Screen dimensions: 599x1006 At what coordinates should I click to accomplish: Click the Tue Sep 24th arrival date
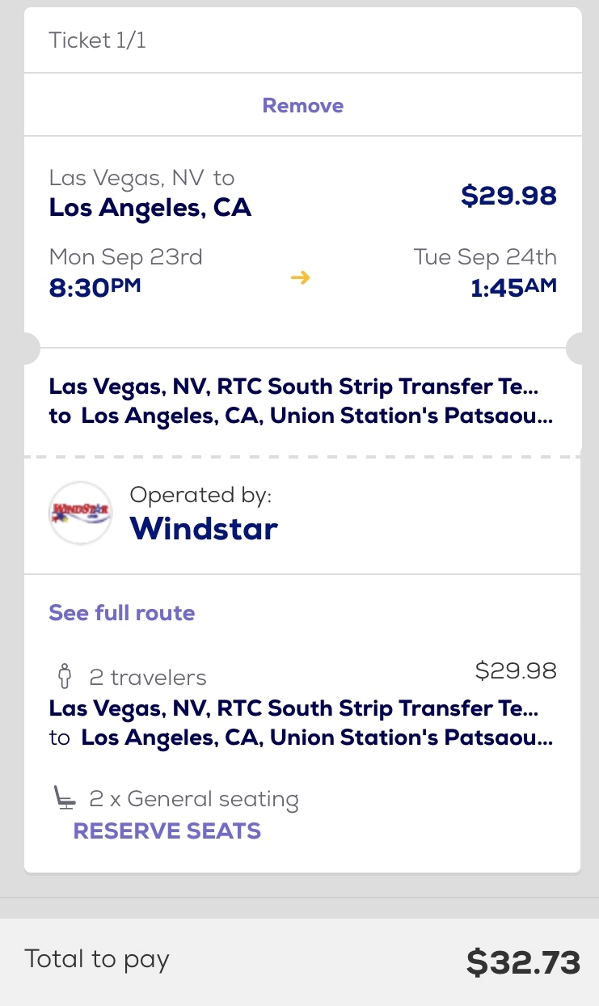coord(485,257)
